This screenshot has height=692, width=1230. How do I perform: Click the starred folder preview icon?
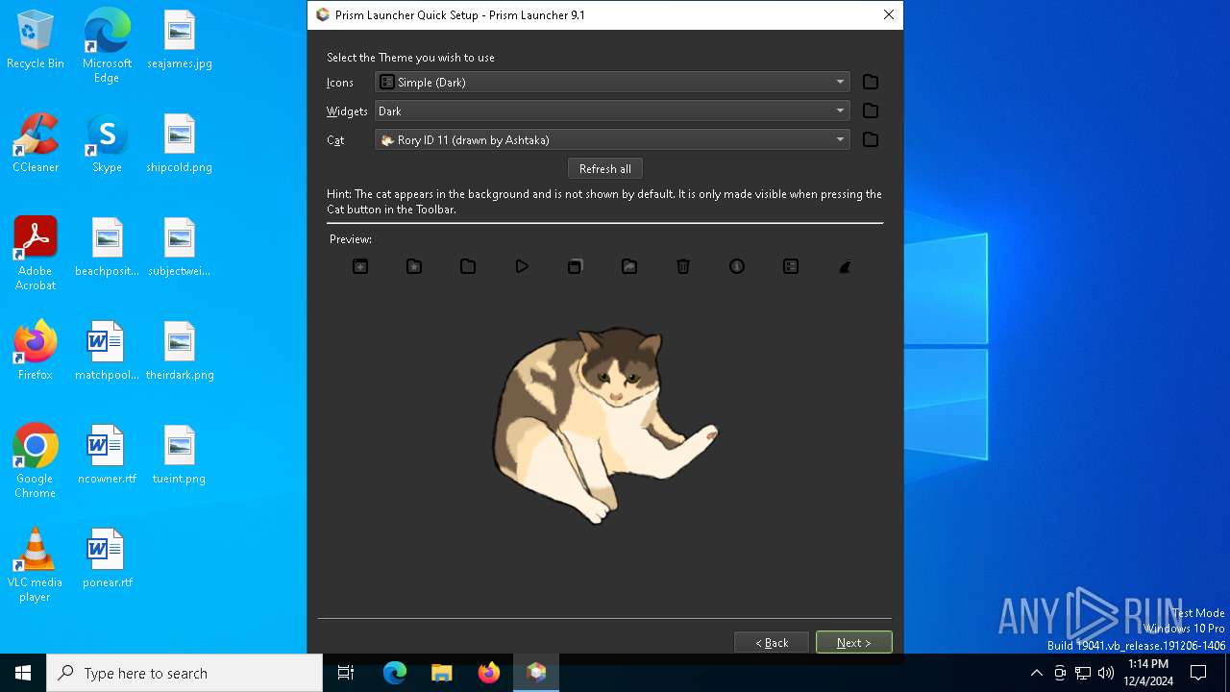coord(414,266)
